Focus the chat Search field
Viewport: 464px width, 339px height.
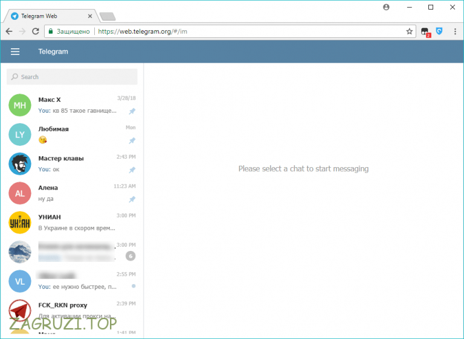coord(72,77)
